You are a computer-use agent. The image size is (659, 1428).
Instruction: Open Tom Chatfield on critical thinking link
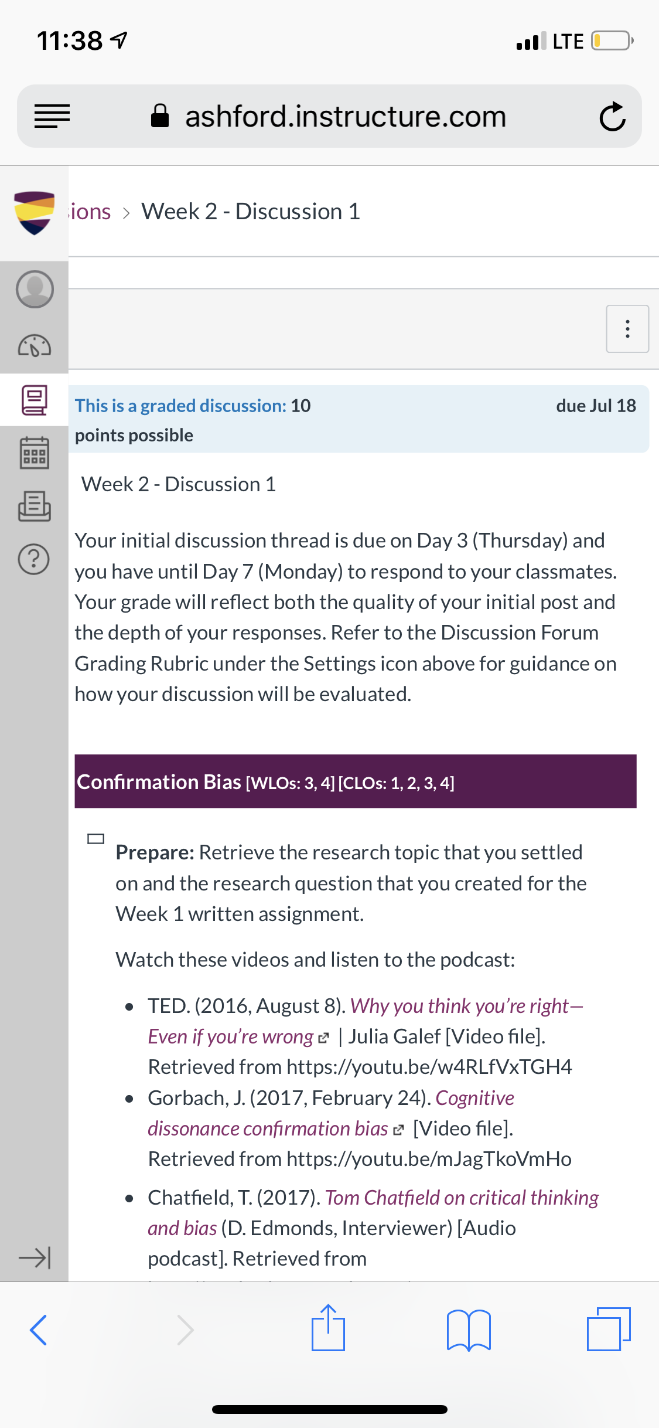coord(373,1213)
